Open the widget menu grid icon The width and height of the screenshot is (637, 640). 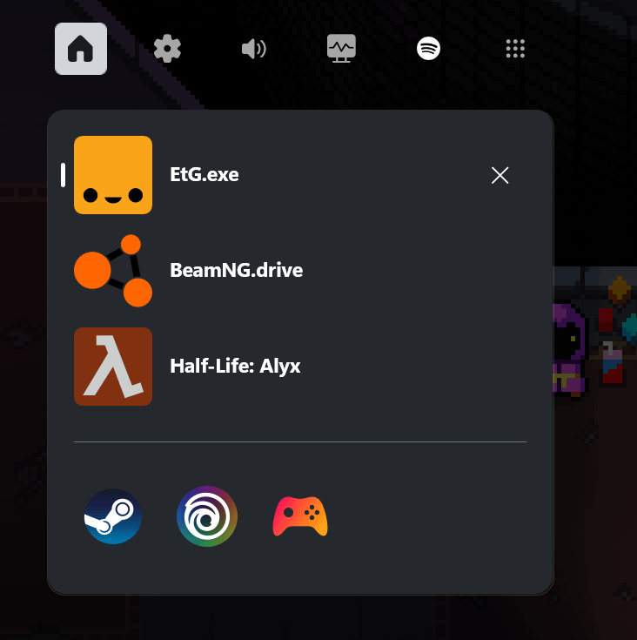[515, 49]
